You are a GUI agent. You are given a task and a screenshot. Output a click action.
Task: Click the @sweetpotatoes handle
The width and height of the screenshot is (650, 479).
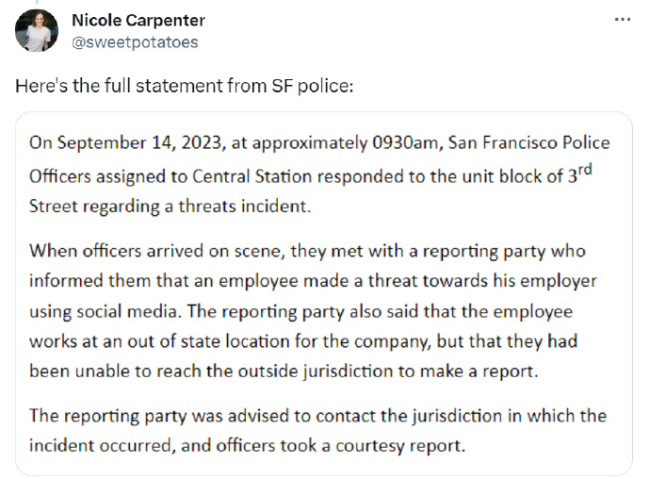[x=135, y=41]
